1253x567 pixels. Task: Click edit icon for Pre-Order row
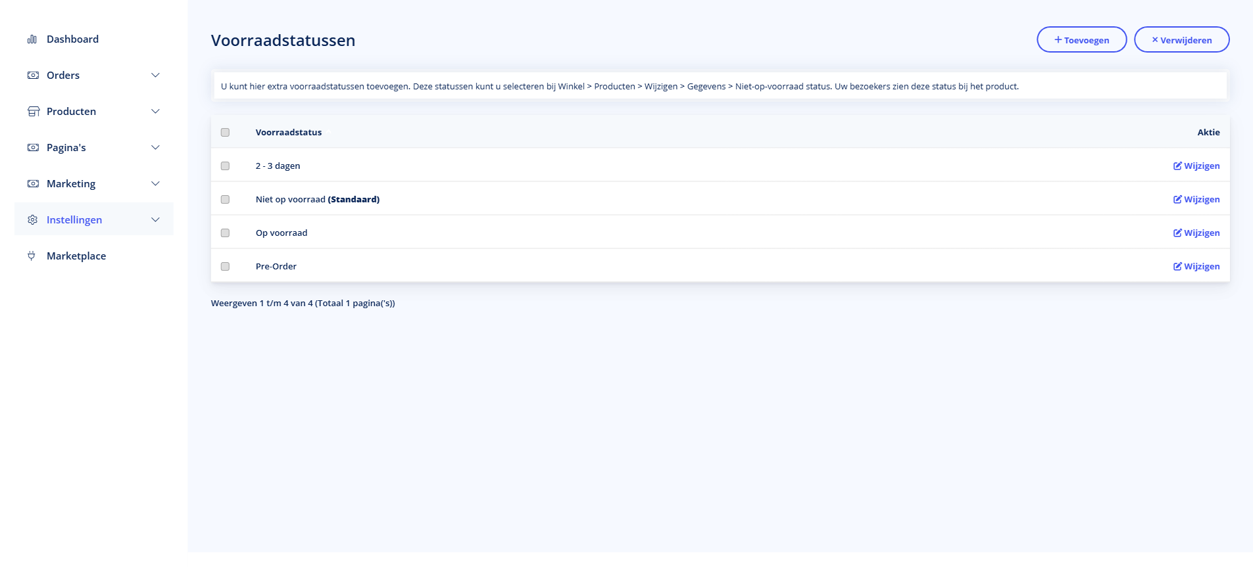pyautogui.click(x=1177, y=267)
